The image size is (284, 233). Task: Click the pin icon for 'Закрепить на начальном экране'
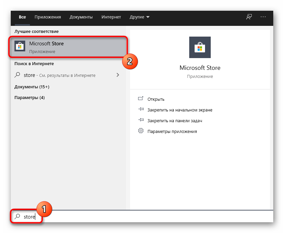[141, 110]
